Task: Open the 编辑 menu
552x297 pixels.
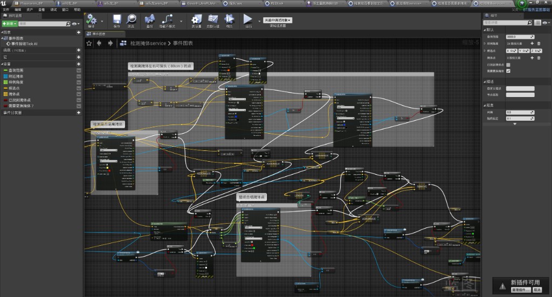Action: click(18, 10)
